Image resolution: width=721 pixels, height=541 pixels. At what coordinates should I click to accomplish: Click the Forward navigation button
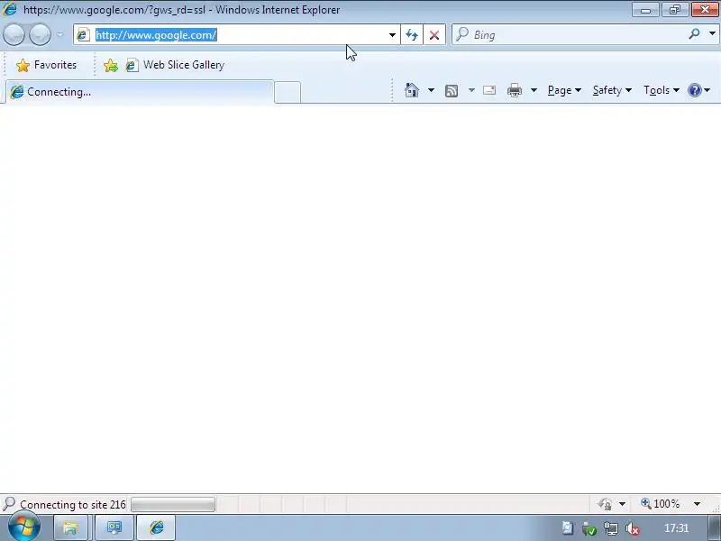tap(40, 35)
